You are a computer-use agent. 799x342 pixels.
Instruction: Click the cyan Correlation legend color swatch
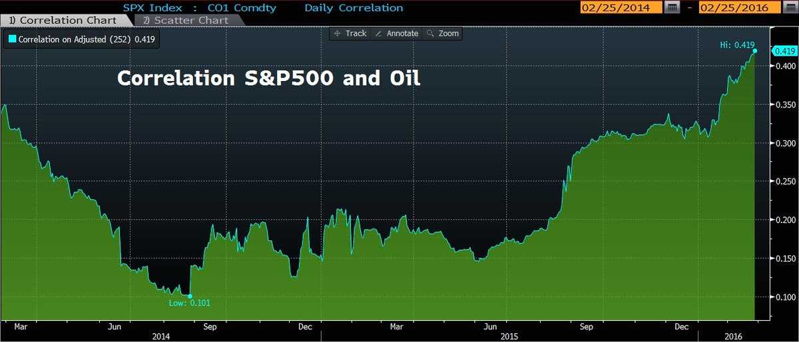point(12,39)
